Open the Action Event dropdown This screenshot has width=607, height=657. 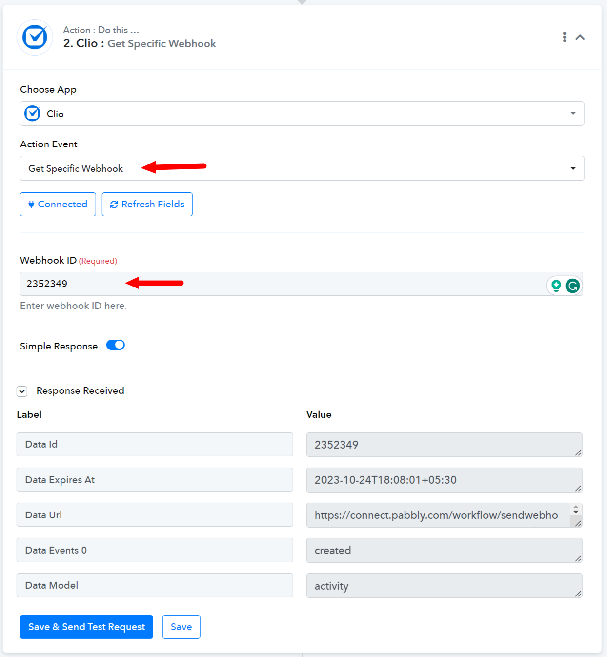pyautogui.click(x=302, y=168)
